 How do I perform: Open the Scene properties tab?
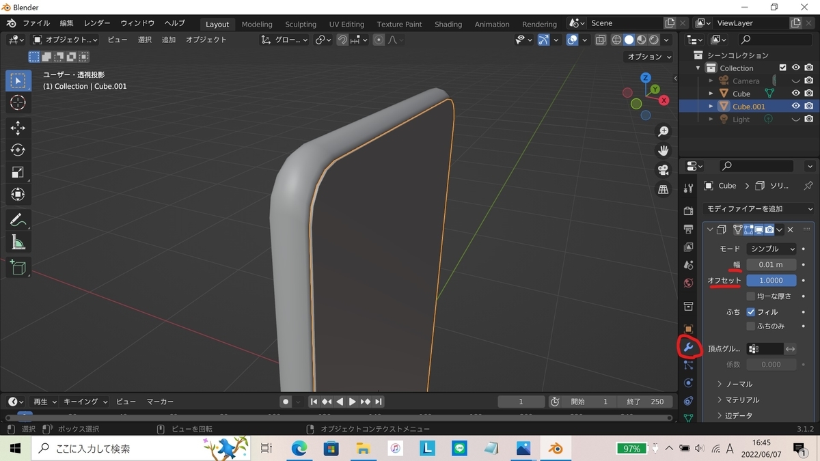(x=688, y=264)
